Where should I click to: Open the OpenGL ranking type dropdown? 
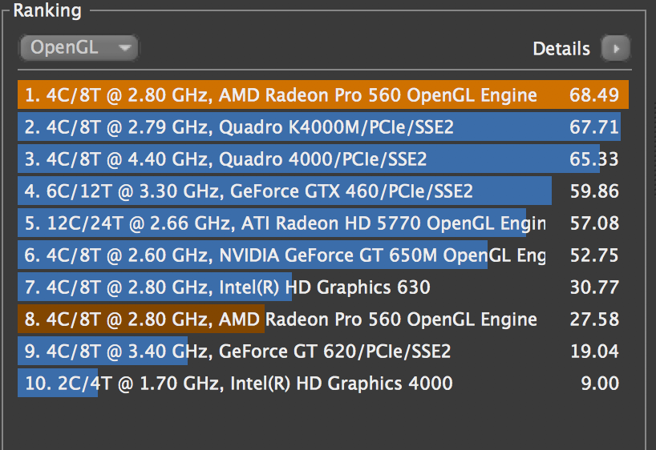point(79,48)
